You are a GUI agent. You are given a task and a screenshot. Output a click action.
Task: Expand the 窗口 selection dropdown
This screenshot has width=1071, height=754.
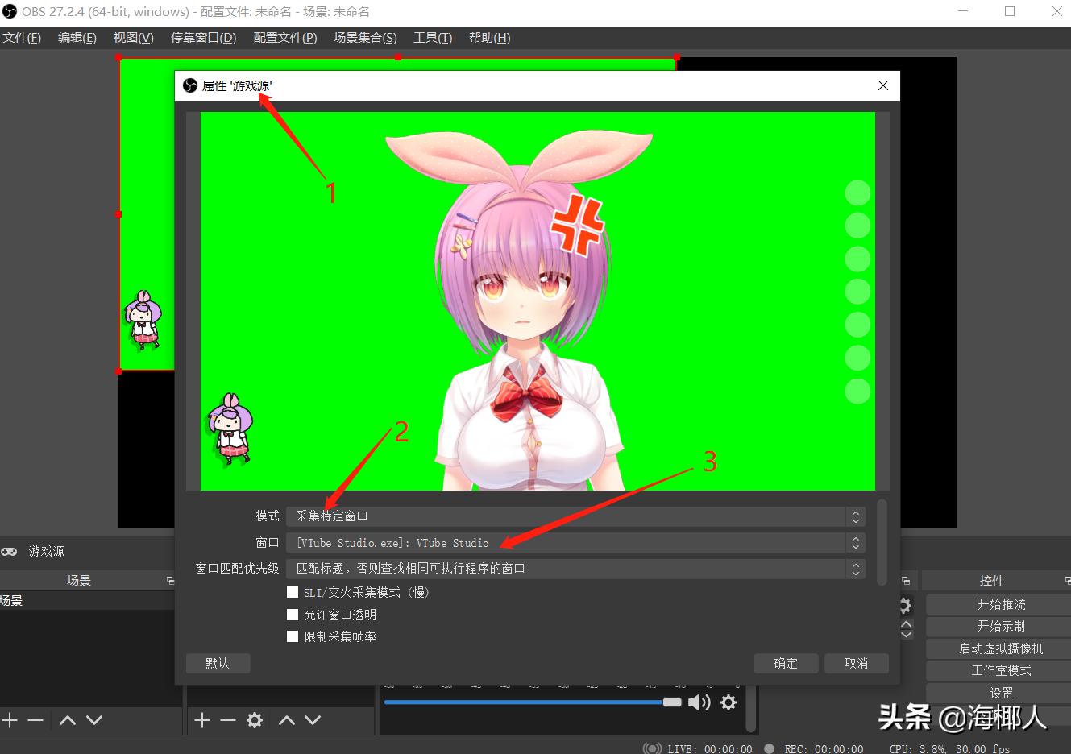575,543
